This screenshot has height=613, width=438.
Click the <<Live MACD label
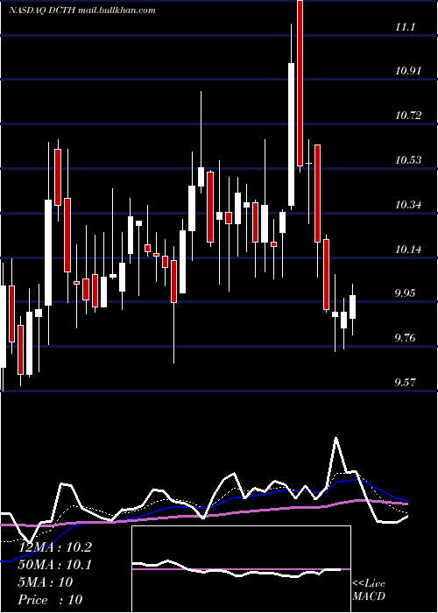[369, 590]
